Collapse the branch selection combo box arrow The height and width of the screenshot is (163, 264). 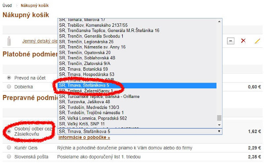pyautogui.click(x=219, y=131)
